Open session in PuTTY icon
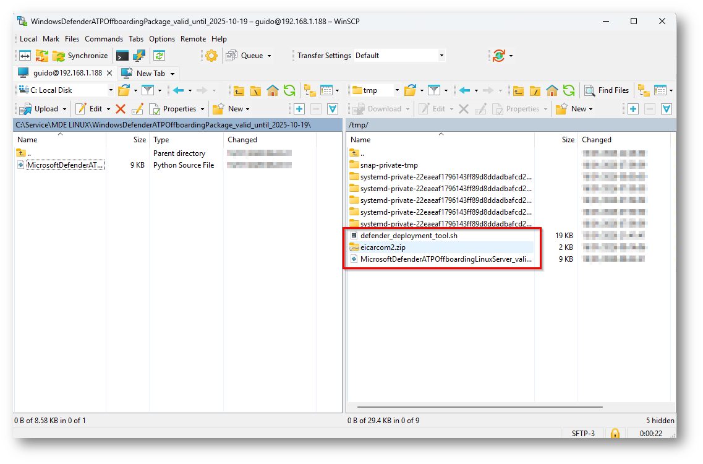Image resolution: width=703 pixels, height=464 pixels. tap(138, 56)
